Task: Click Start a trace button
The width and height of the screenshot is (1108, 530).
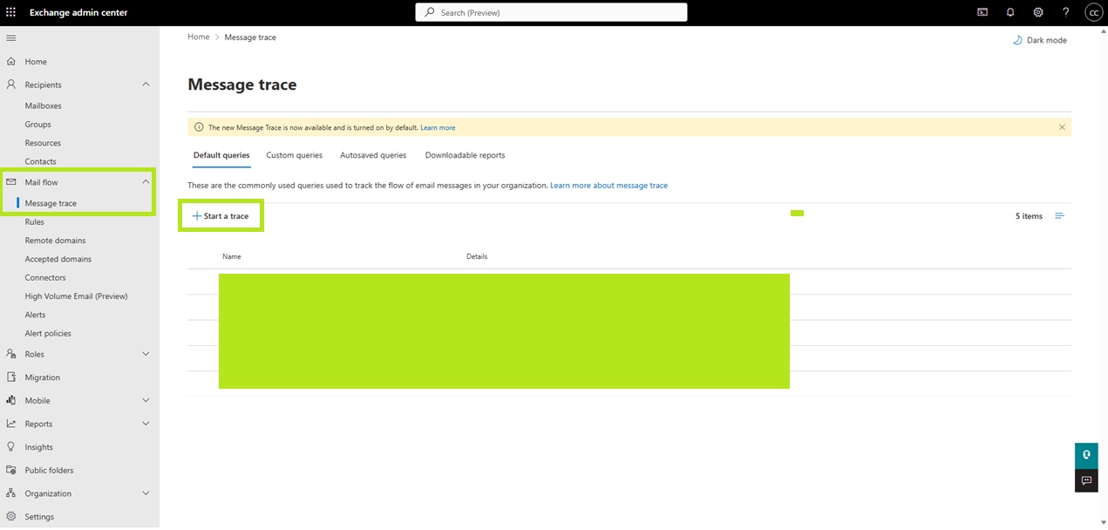Action: coord(221,216)
